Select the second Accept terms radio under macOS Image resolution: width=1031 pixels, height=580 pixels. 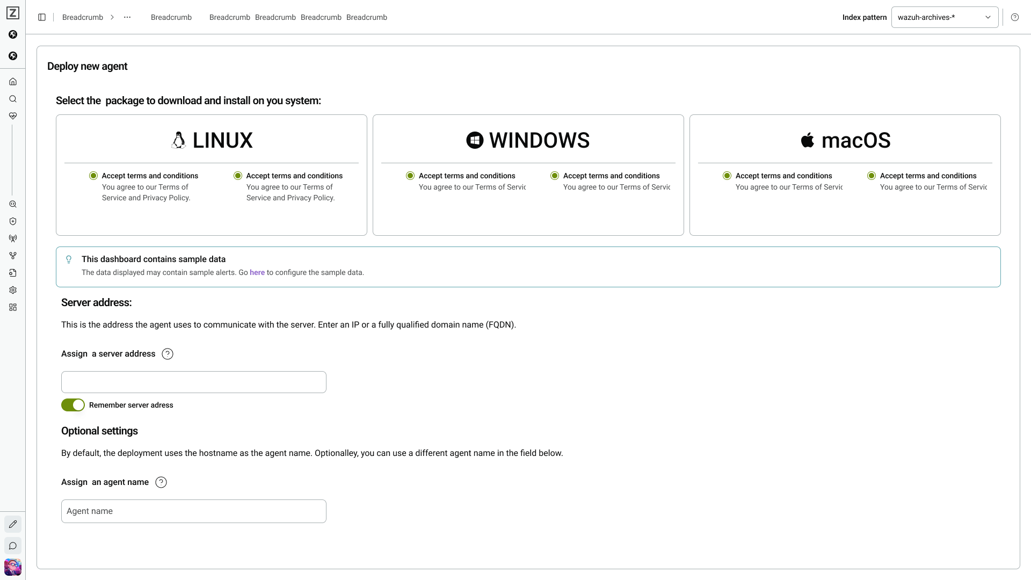pos(872,176)
